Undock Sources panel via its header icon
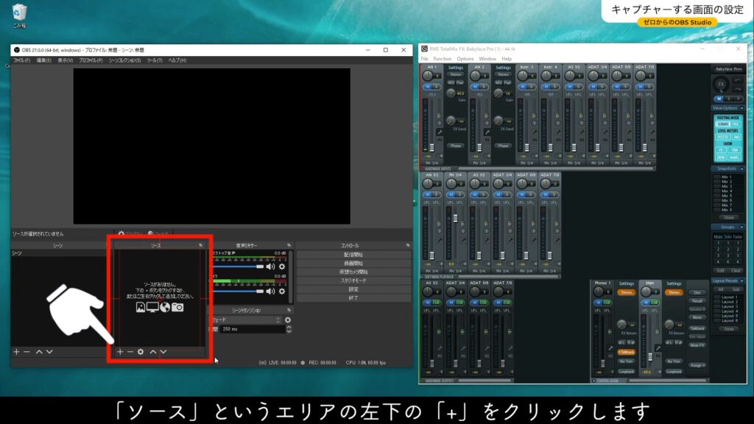The width and height of the screenshot is (754, 424). [x=200, y=245]
